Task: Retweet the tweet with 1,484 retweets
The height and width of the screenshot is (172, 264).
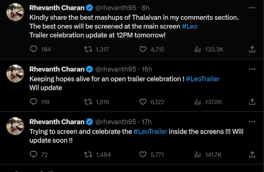Action: [89, 154]
